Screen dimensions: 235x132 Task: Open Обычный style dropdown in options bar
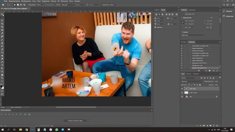pyautogui.click(x=68, y=5)
